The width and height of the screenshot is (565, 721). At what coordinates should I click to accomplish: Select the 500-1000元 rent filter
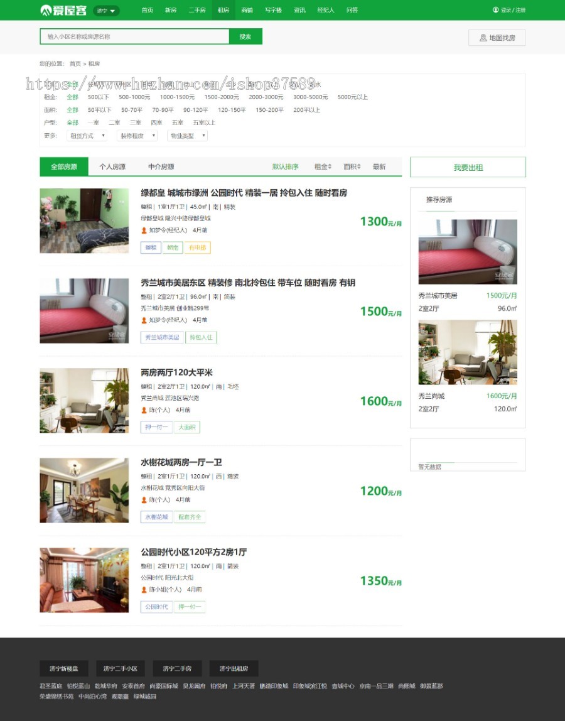(134, 97)
